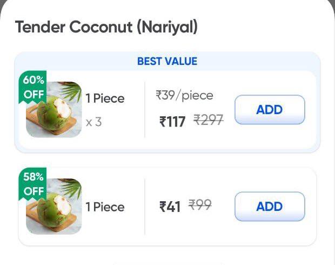Screen dimensions: 335x265
Task: Tap the BEST VALUE banner label
Action: 167,61
